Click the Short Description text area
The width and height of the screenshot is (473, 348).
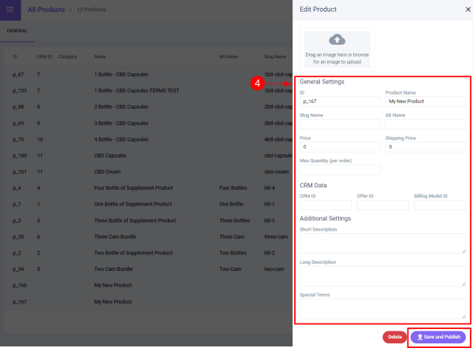[x=382, y=243]
